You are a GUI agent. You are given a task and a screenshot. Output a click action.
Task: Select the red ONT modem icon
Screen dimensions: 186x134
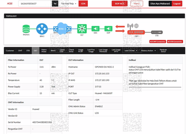(x=136, y=32)
